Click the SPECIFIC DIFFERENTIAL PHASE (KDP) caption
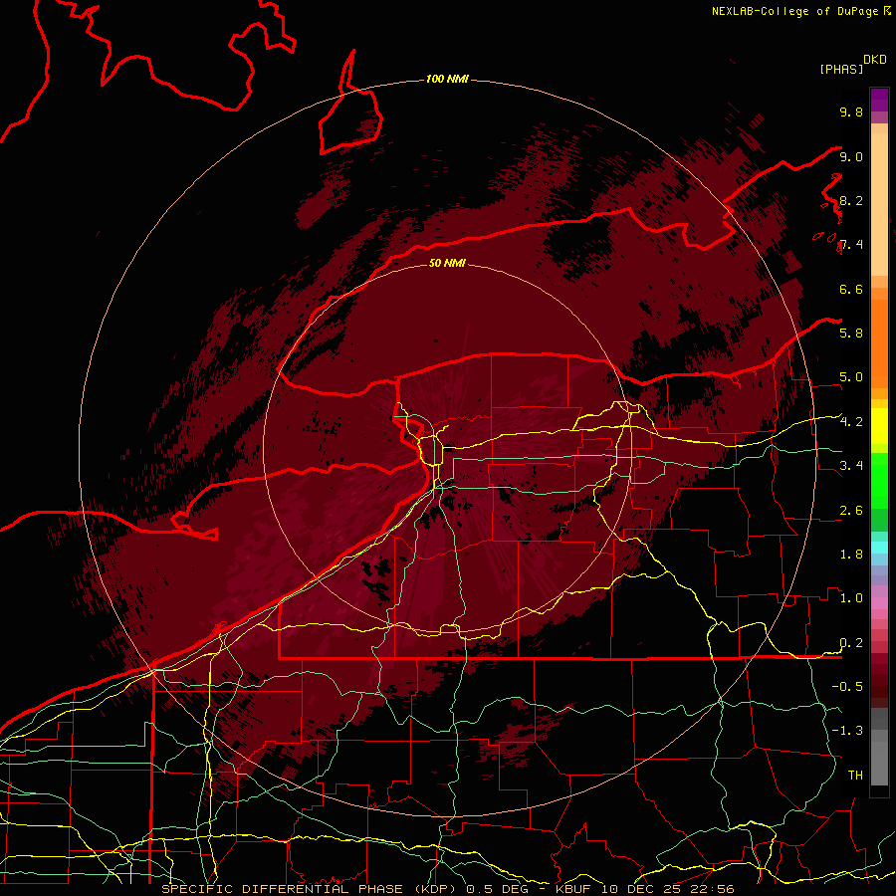Screen dimensions: 896x896 [309, 889]
